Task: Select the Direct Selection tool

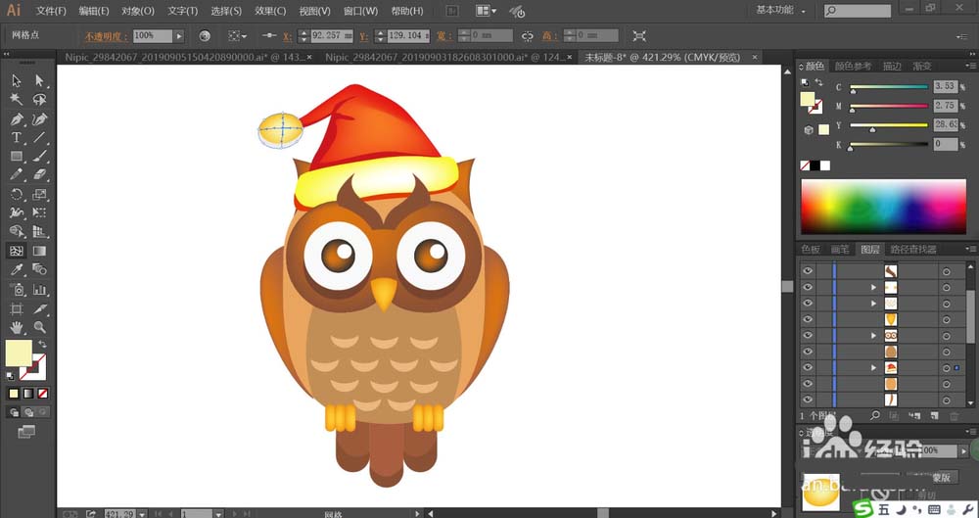Action: pyautogui.click(x=39, y=80)
